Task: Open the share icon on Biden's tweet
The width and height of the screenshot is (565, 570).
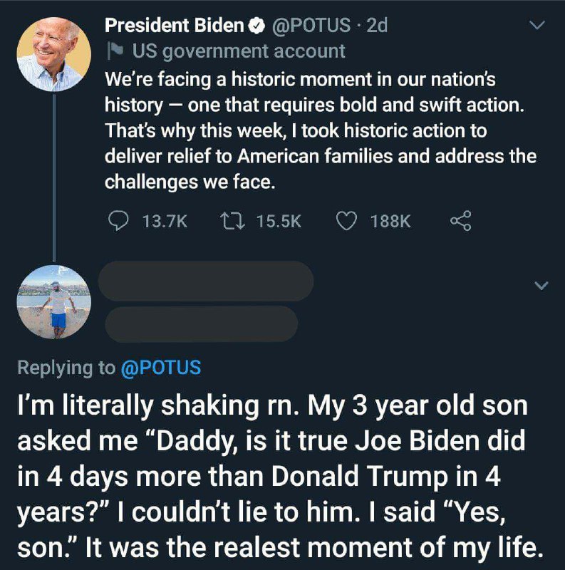Action: coord(461,222)
